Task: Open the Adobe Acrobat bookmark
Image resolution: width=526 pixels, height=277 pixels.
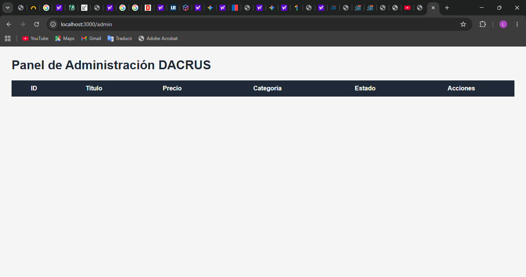Action: click(x=158, y=38)
